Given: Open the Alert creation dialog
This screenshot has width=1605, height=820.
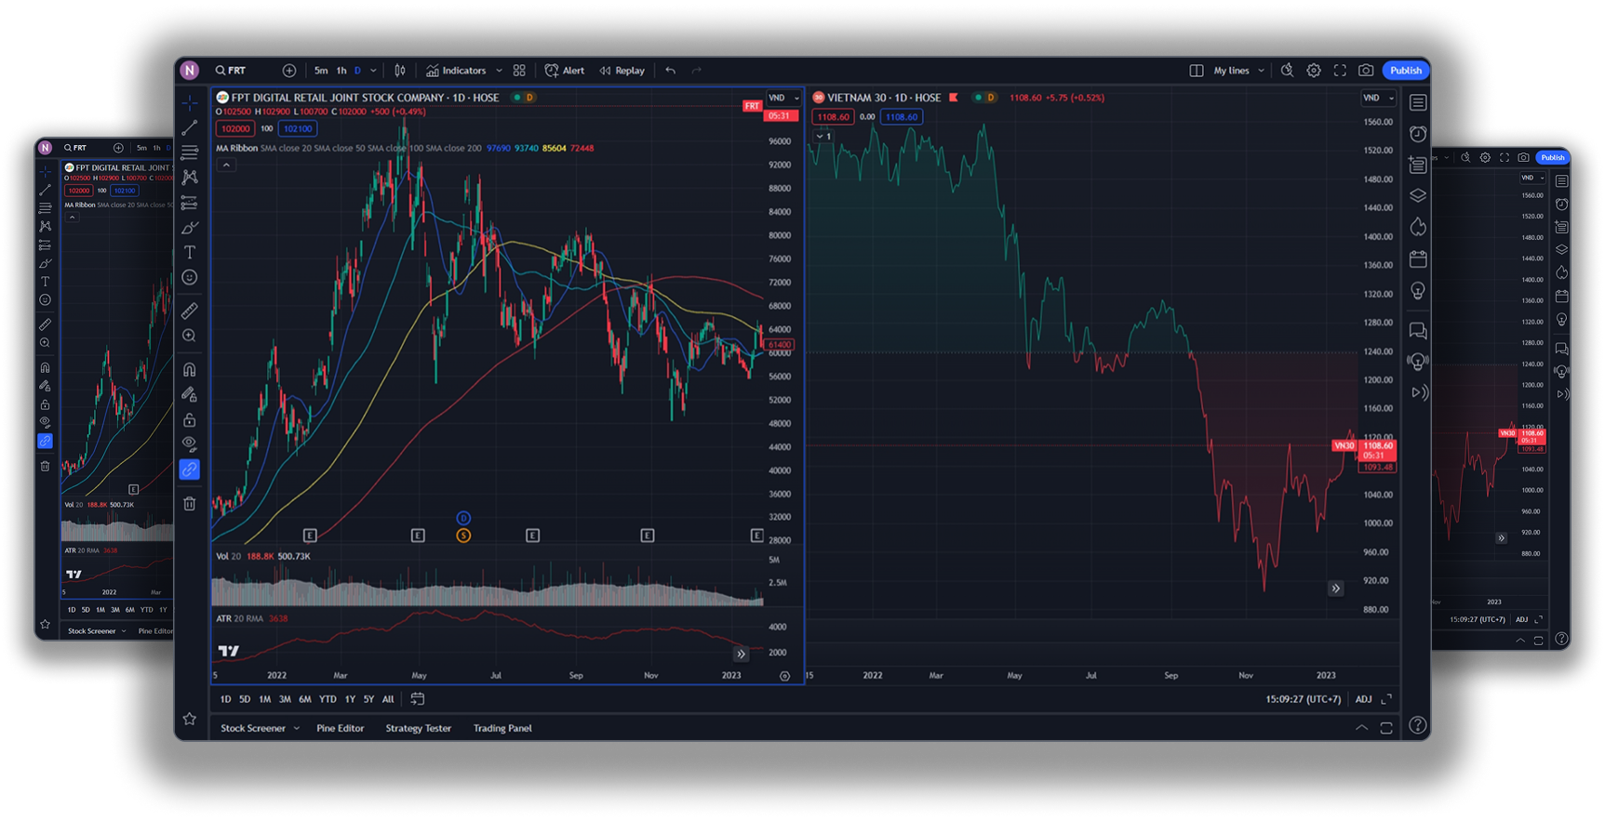Looking at the screenshot, I should point(565,71).
